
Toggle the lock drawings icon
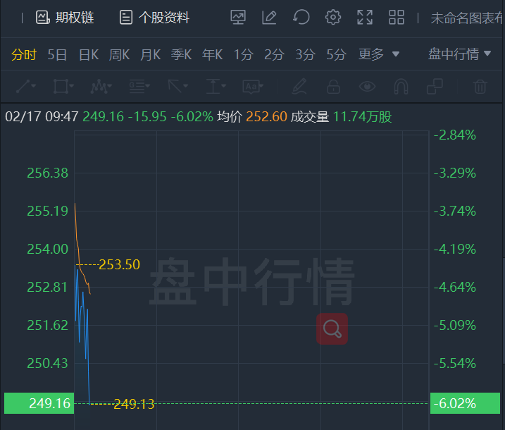pyautogui.click(x=333, y=87)
